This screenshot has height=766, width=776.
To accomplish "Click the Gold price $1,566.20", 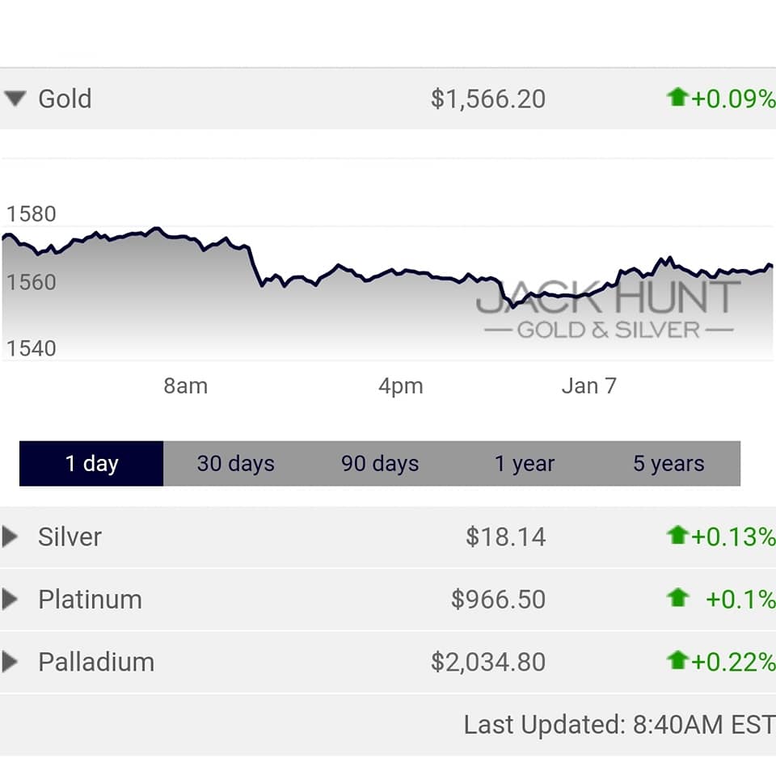I will click(x=487, y=99).
